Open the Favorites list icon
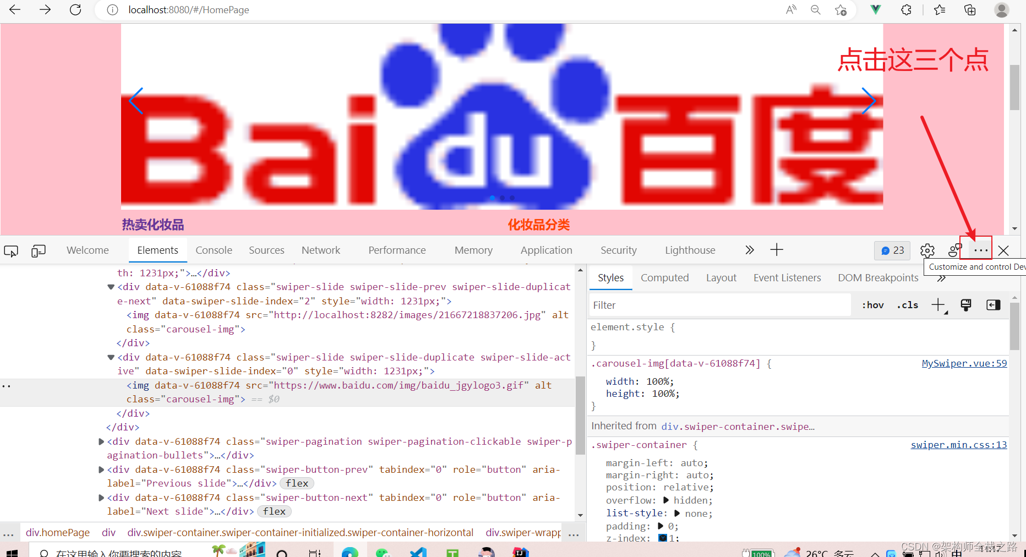 940,10
